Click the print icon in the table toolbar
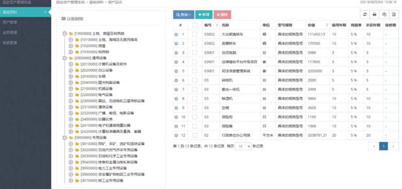 374,15
